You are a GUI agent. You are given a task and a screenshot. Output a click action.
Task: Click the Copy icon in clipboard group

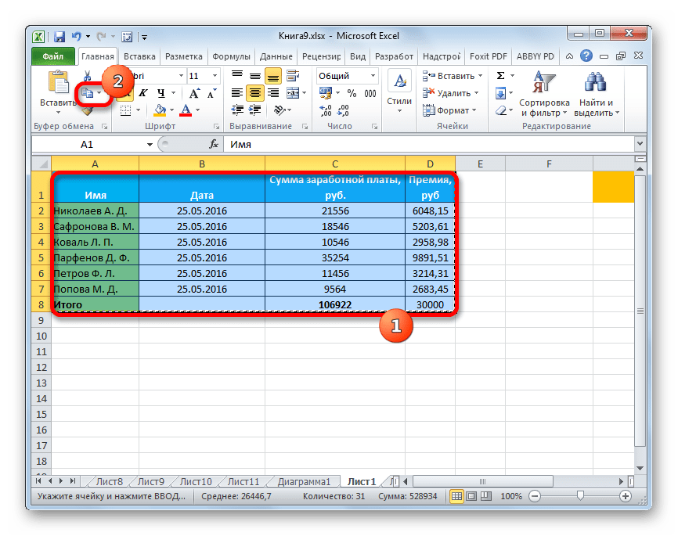(88, 93)
